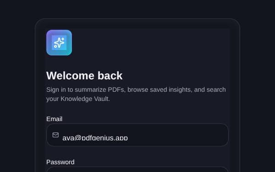Click the small circle dot in logo

click(x=55, y=46)
